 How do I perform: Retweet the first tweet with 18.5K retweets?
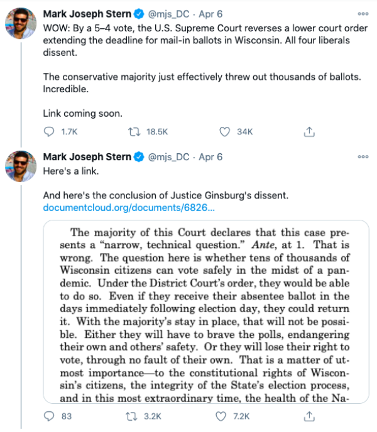click(x=134, y=132)
